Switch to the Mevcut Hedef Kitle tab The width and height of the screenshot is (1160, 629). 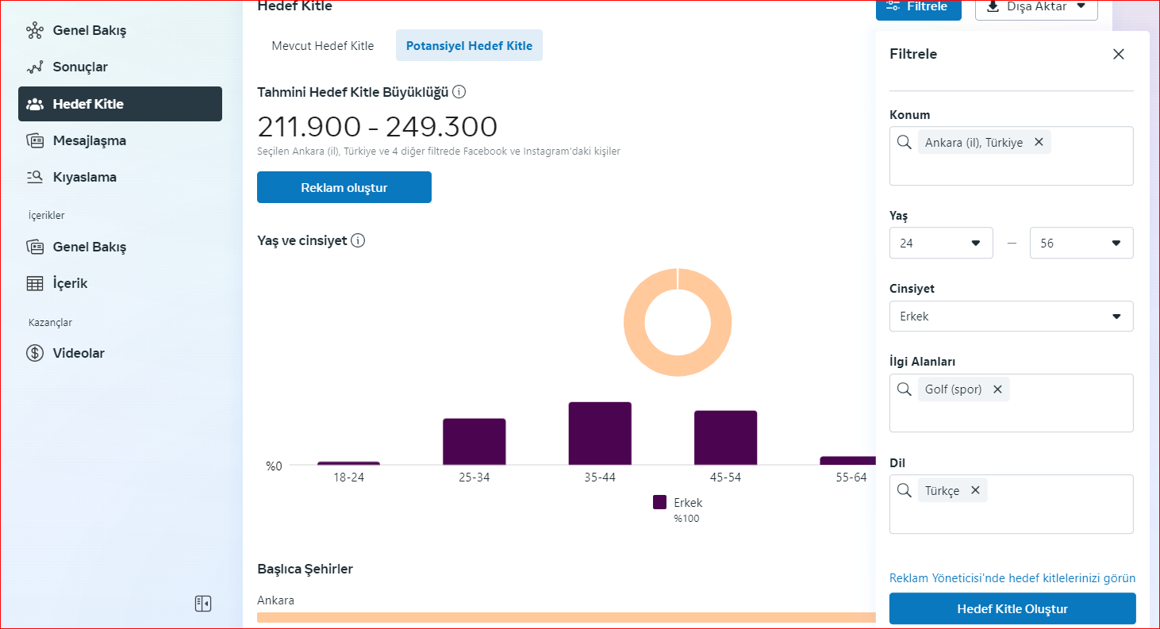(x=323, y=46)
